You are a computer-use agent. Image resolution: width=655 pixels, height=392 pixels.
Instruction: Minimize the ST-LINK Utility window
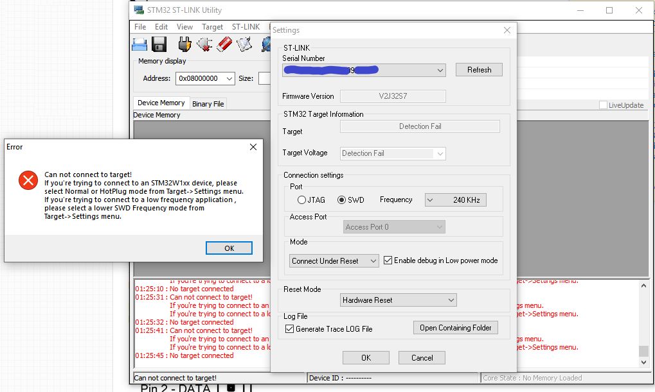coord(580,10)
